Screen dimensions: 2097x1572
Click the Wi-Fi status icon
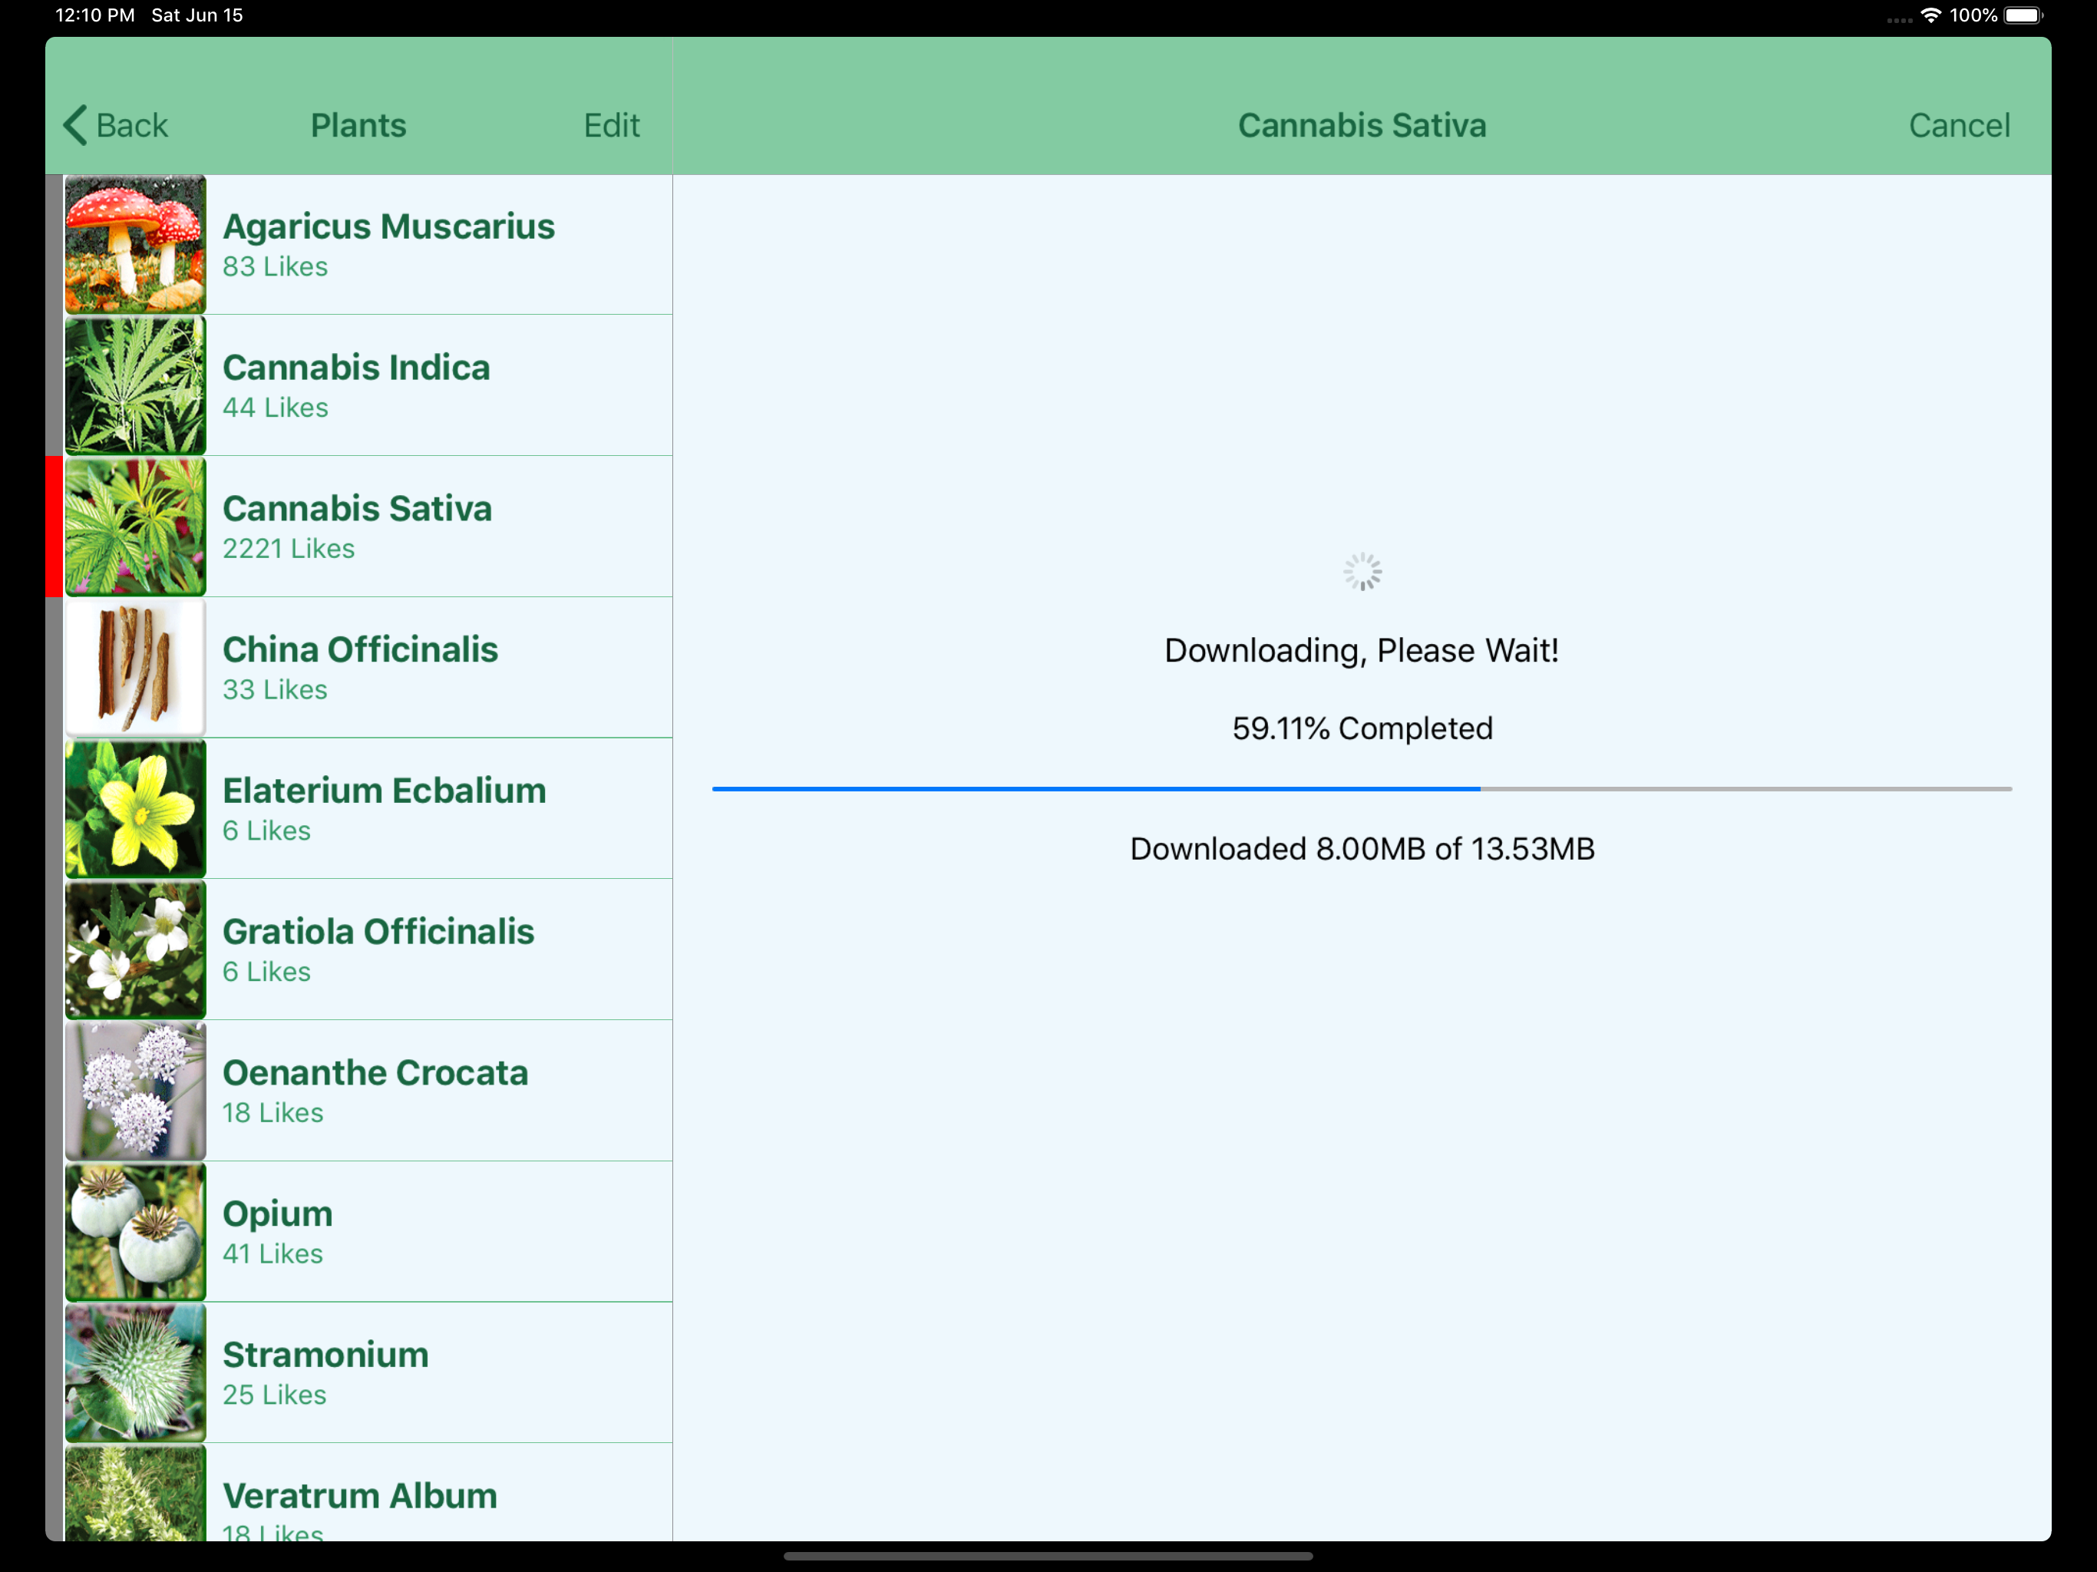click(x=1930, y=15)
